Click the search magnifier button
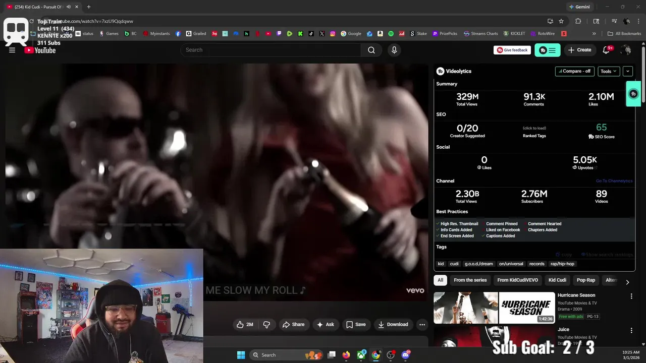Screen dimensions: 646x363 (371, 50)
